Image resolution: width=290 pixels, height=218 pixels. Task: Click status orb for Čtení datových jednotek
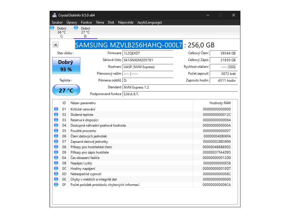point(56,136)
